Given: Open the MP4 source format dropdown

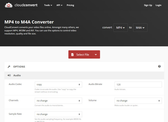Looking at the screenshot, I should [x=120, y=27].
